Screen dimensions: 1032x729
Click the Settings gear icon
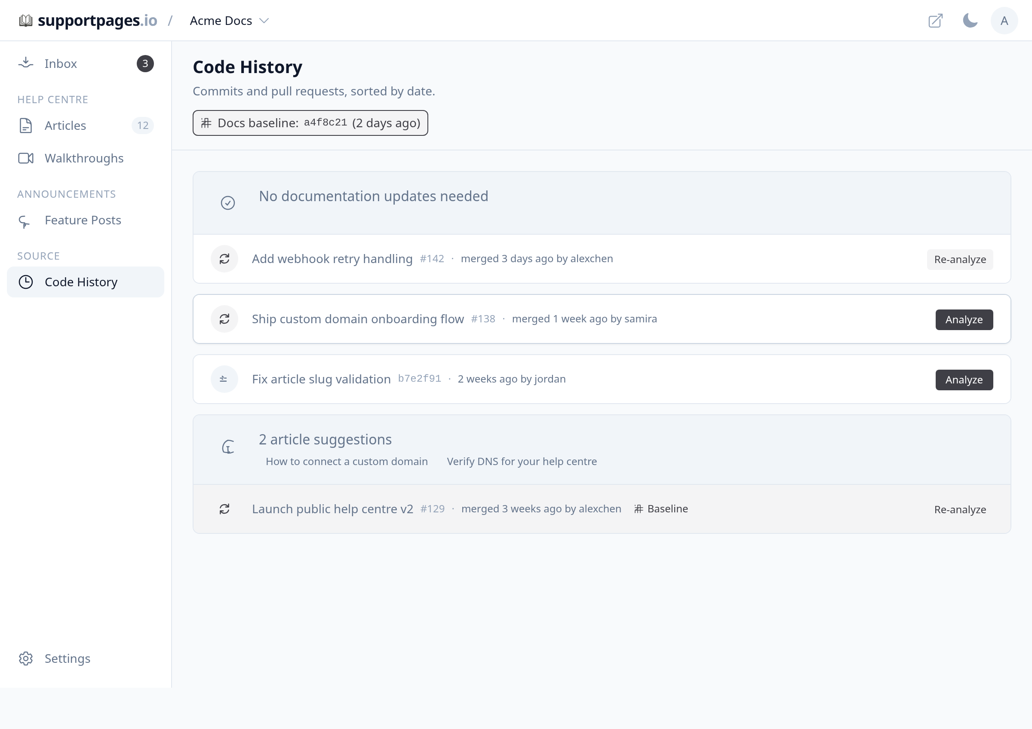(x=26, y=659)
